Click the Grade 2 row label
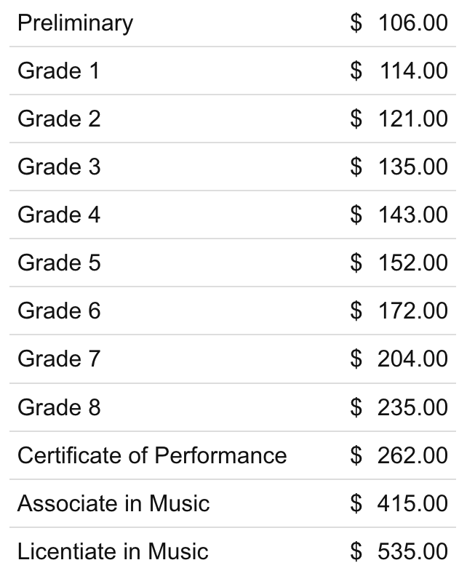 [x=59, y=119]
